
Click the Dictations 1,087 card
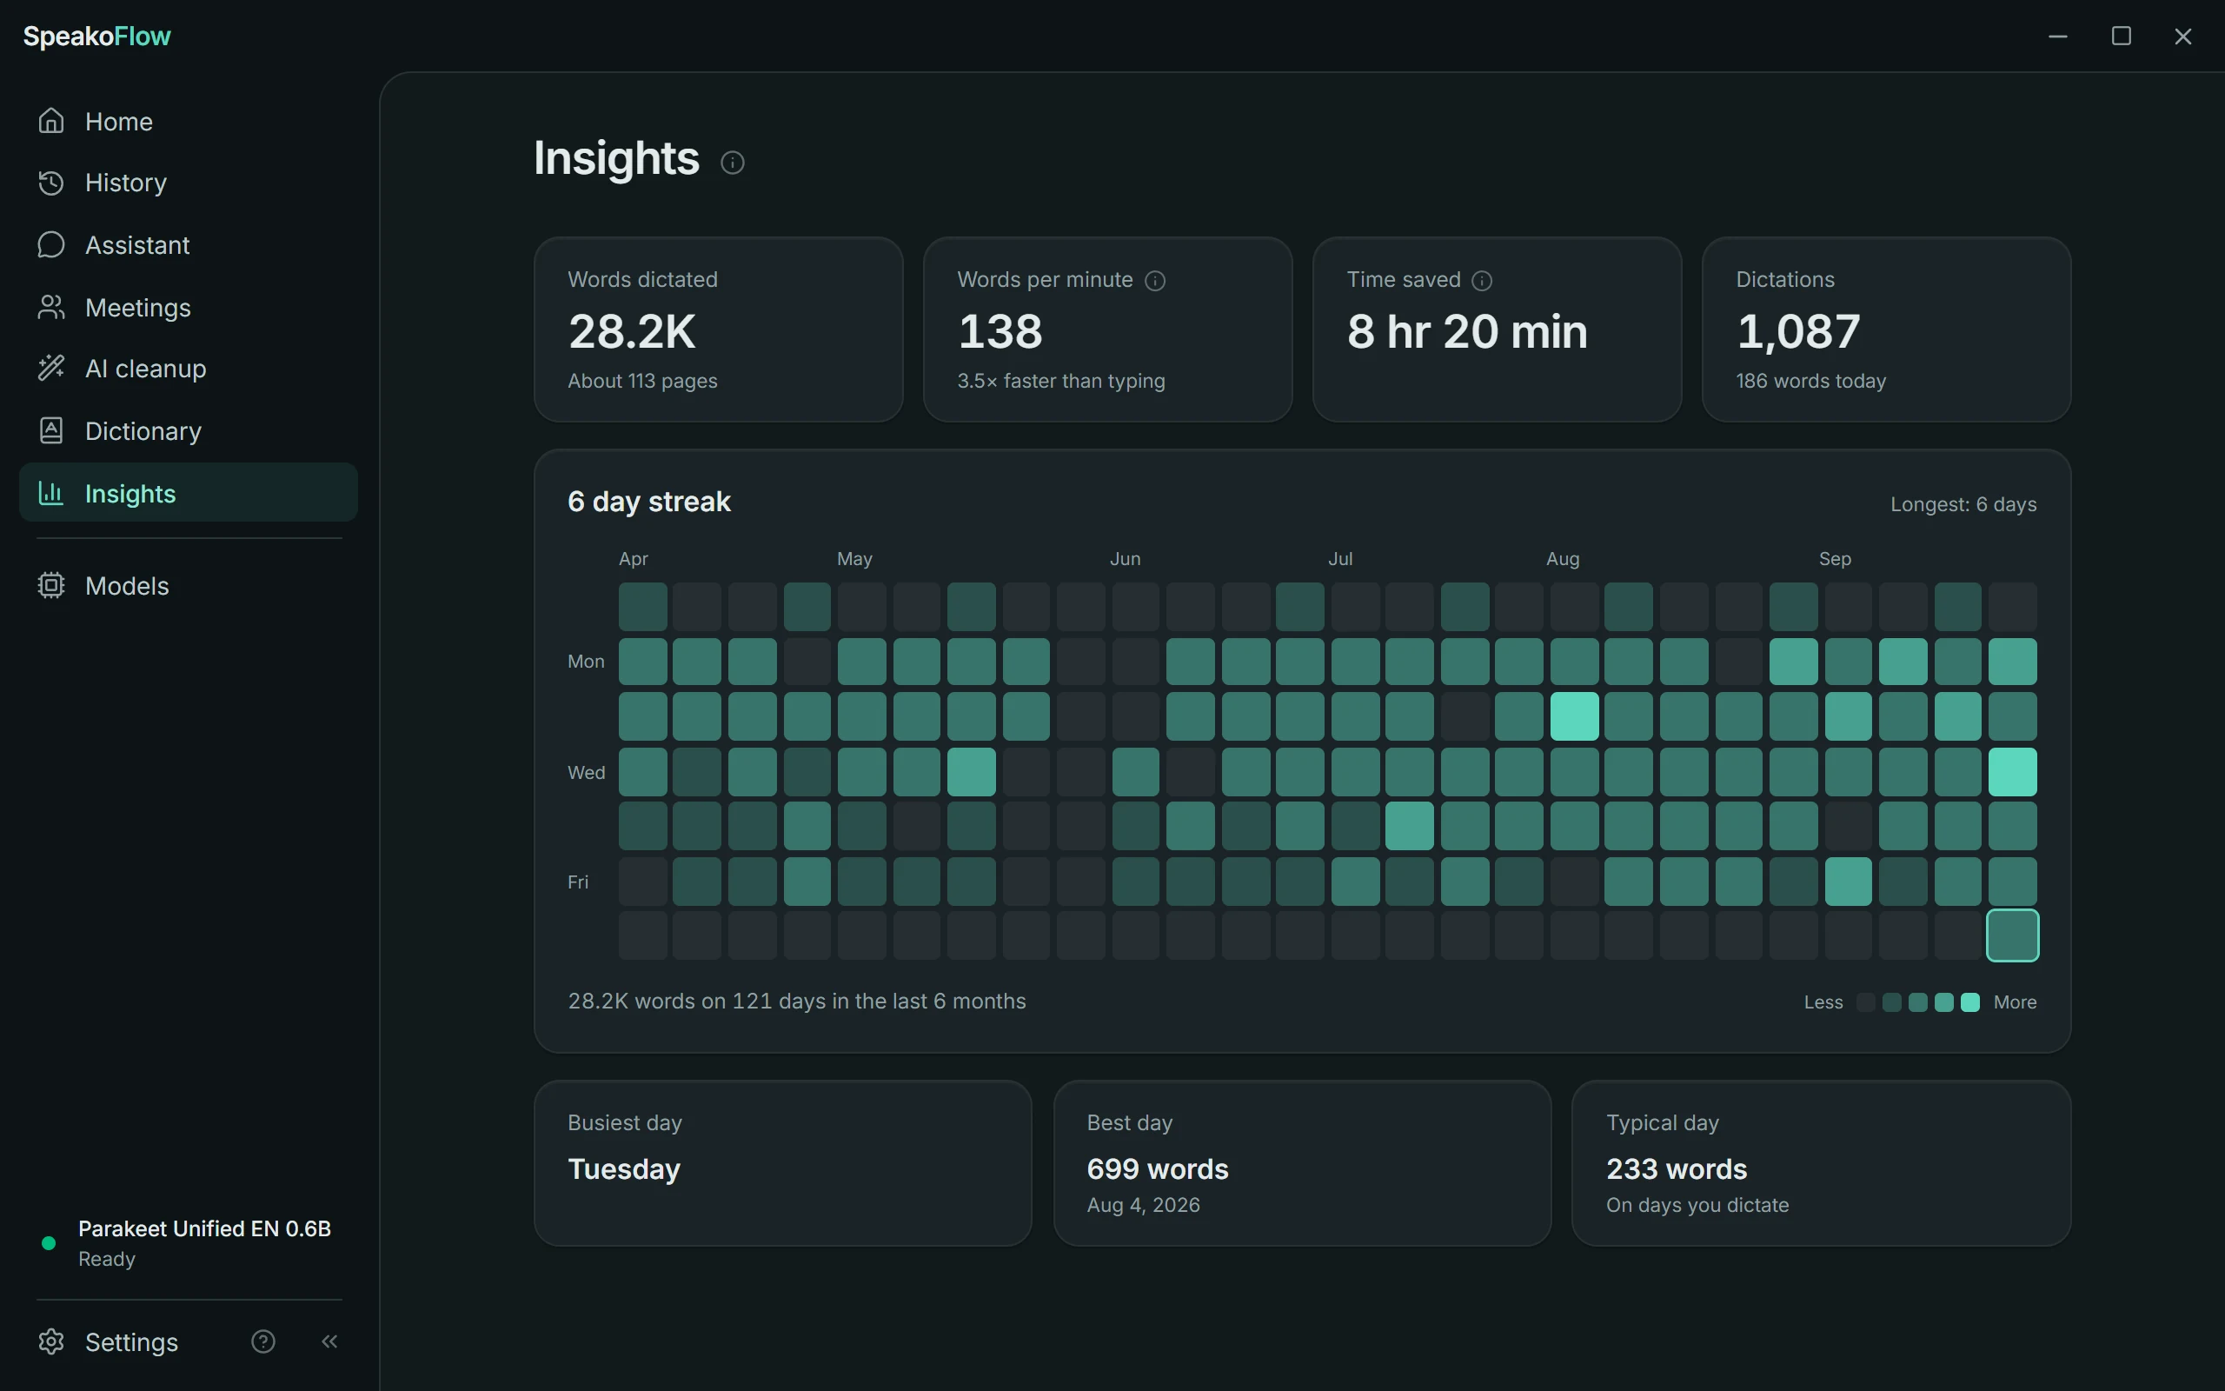[1886, 329]
